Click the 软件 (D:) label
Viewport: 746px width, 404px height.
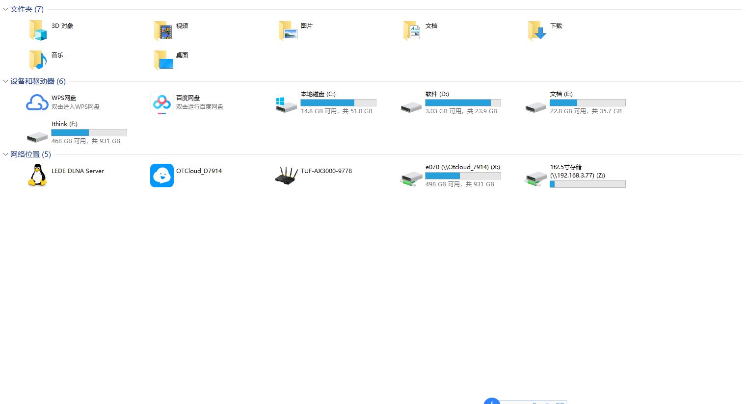(x=437, y=94)
